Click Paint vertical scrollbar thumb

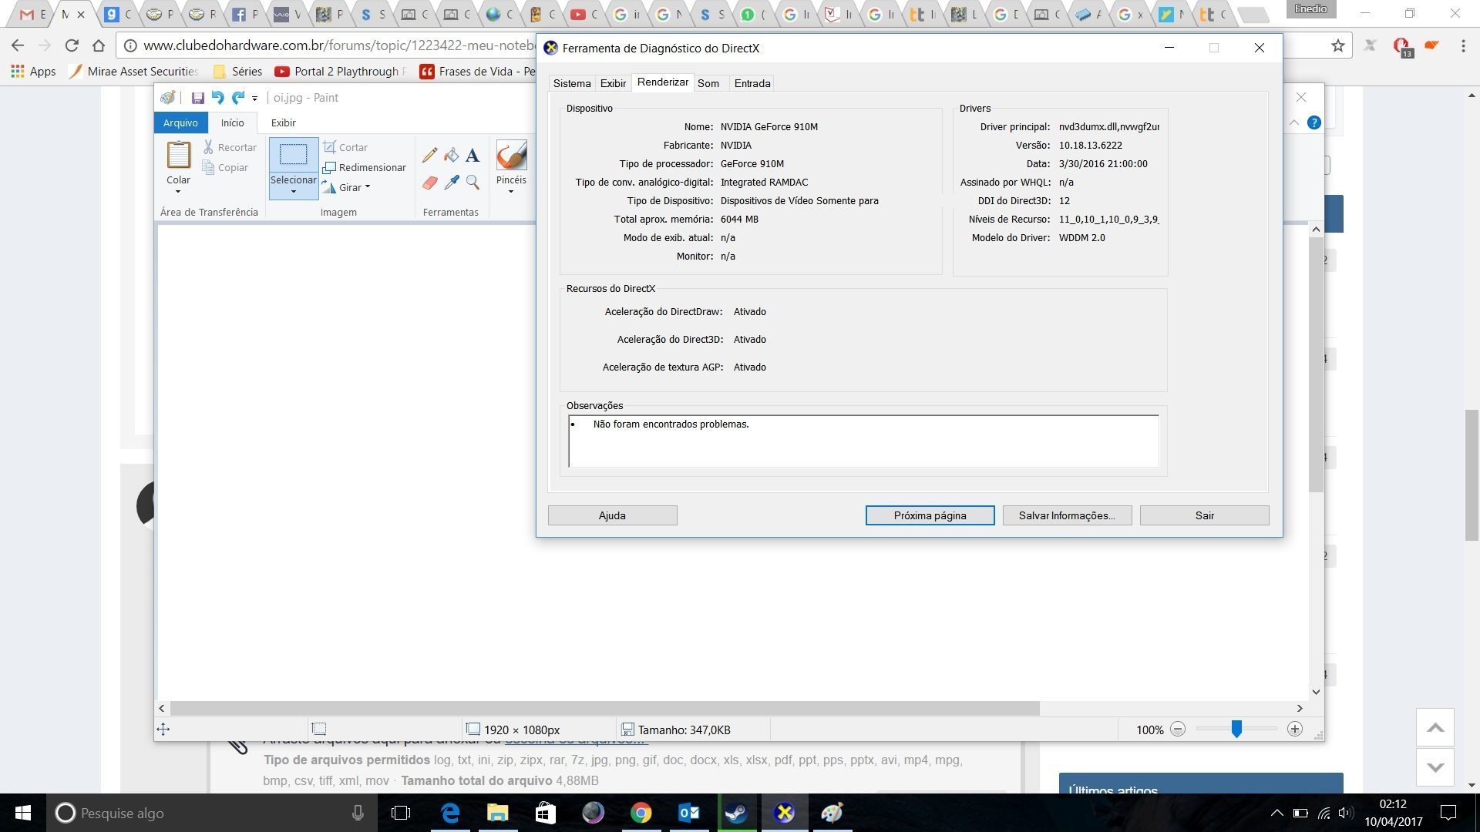(1316, 364)
